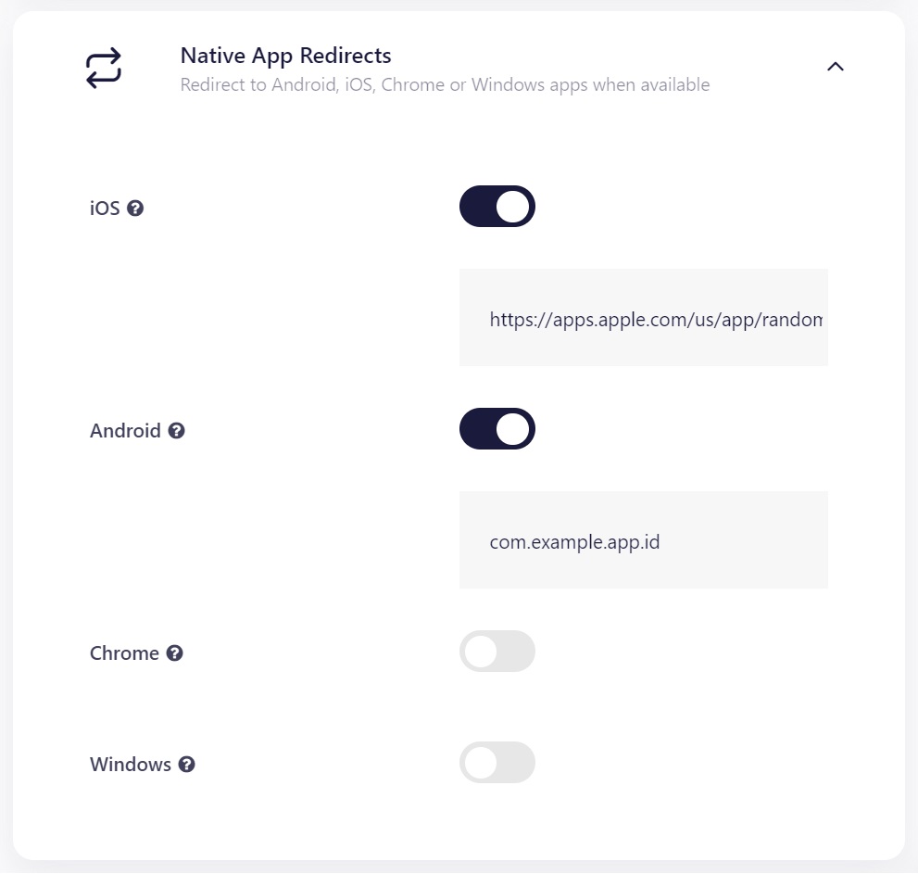Select the com.example.app.id input field
918x874 pixels.
[x=643, y=539]
